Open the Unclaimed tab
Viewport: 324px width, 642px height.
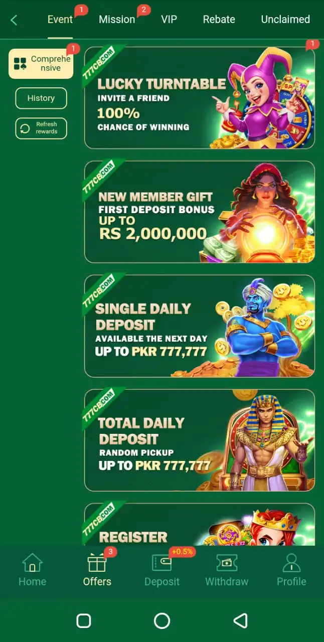point(285,20)
